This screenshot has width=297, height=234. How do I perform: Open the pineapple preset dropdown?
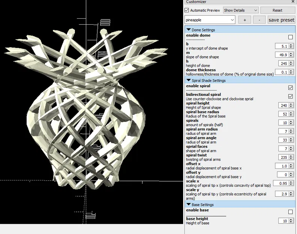click(210, 20)
